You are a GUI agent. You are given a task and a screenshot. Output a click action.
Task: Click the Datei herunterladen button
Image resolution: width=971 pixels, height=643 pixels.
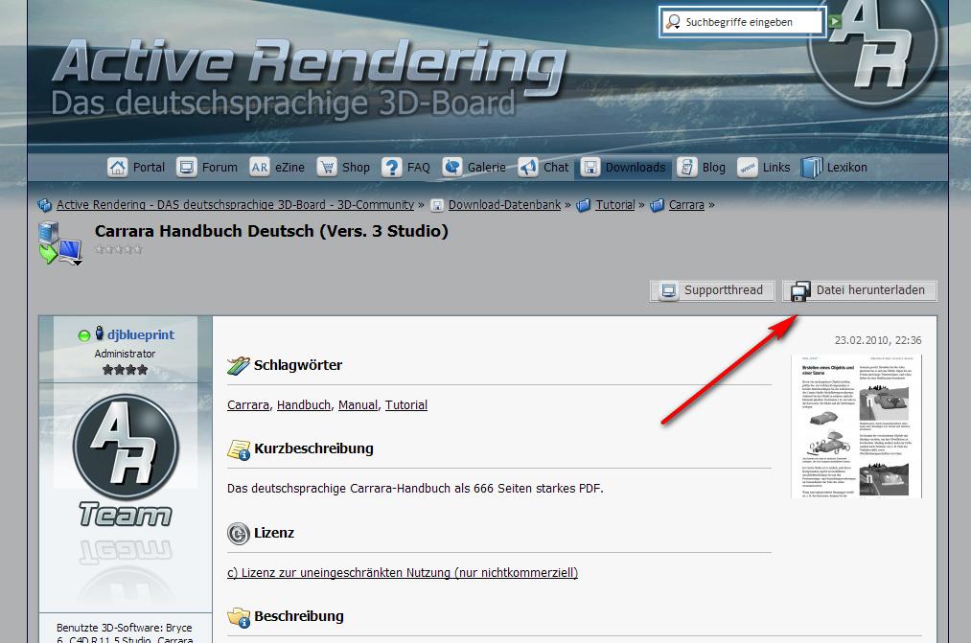click(860, 290)
